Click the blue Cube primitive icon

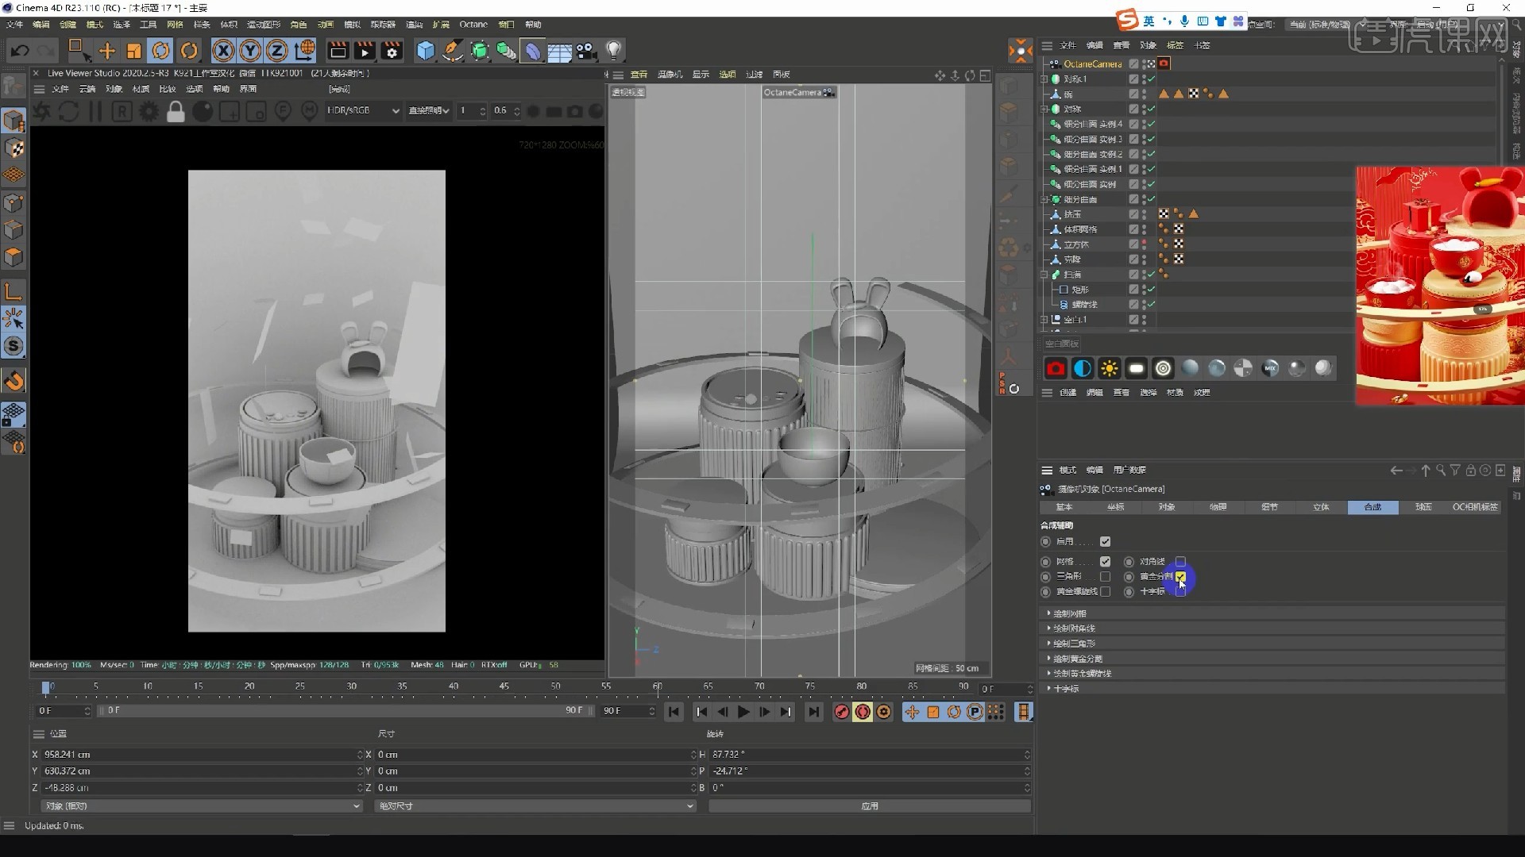tap(426, 51)
